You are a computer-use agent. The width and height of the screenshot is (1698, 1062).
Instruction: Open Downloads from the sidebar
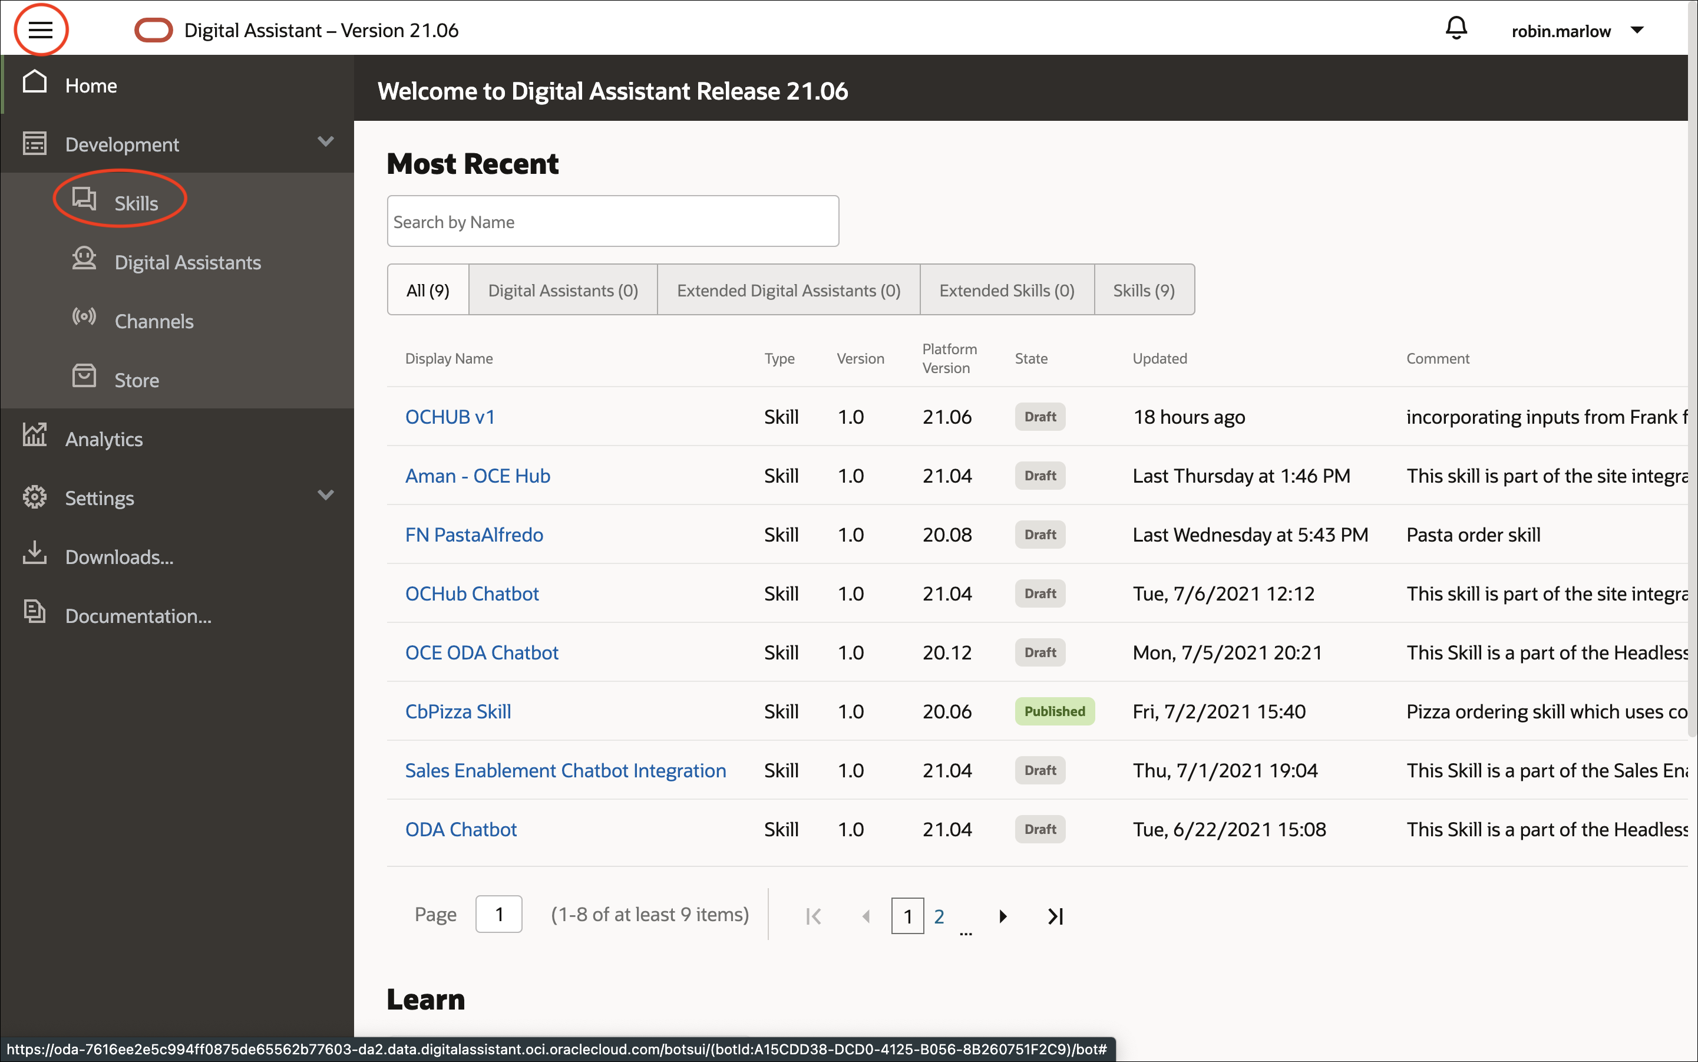tap(118, 556)
